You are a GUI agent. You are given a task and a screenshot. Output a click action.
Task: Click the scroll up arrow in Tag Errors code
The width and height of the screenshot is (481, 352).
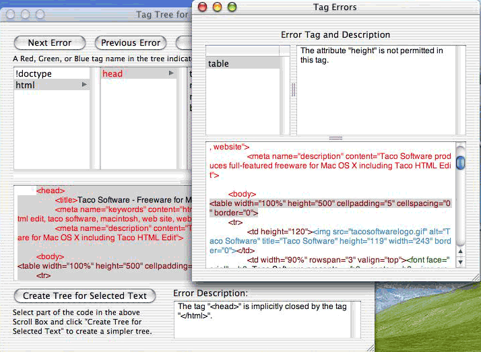coord(460,251)
